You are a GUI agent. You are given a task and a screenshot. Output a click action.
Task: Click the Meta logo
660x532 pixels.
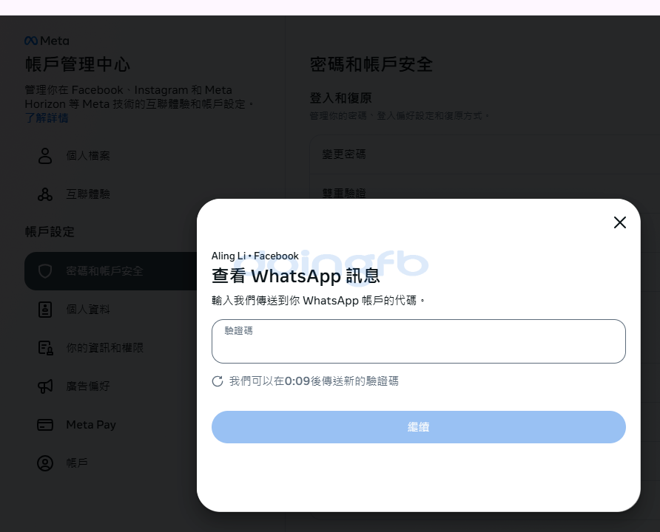click(x=47, y=41)
